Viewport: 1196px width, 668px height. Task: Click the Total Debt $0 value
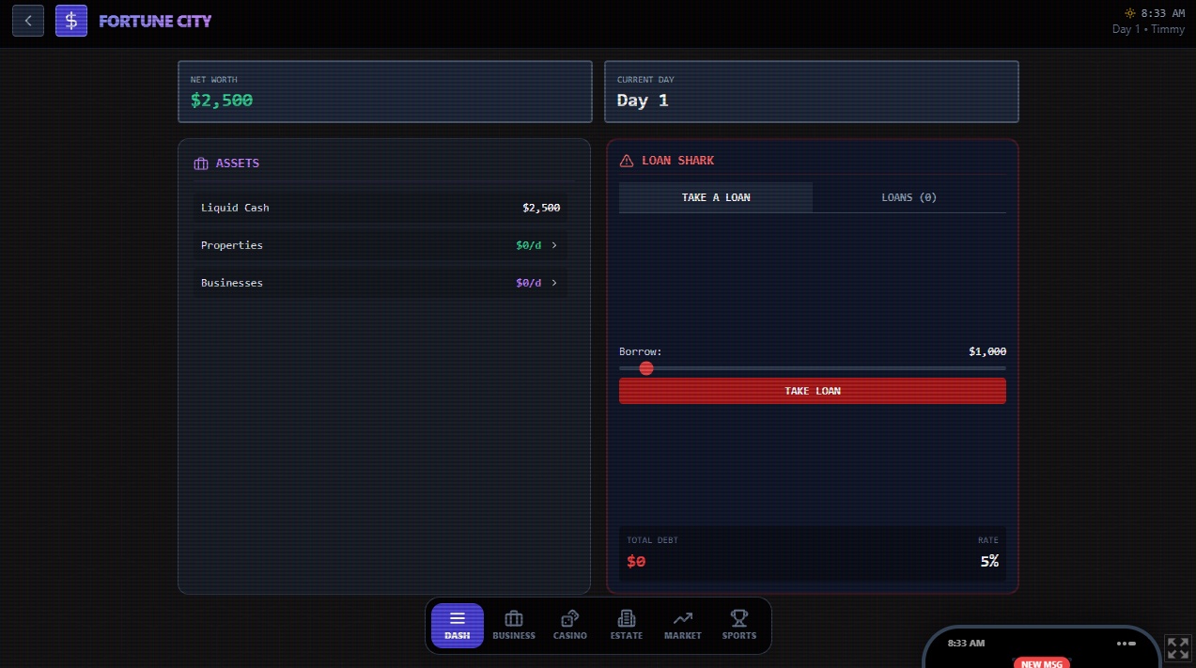[x=636, y=562]
